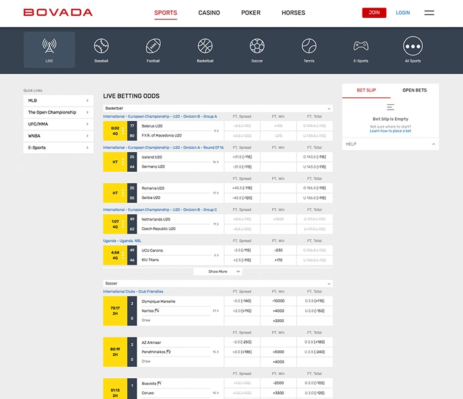
Task: Open Uganda NBL league link
Action: [122, 241]
